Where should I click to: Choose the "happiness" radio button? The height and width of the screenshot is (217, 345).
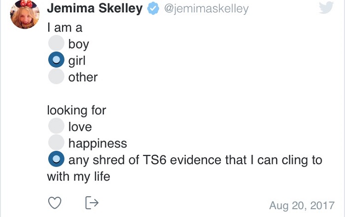click(x=56, y=143)
